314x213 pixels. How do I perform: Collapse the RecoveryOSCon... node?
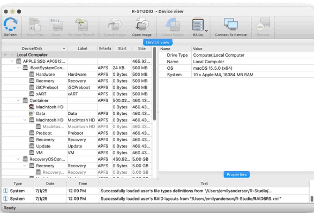pyautogui.click(x=18, y=159)
